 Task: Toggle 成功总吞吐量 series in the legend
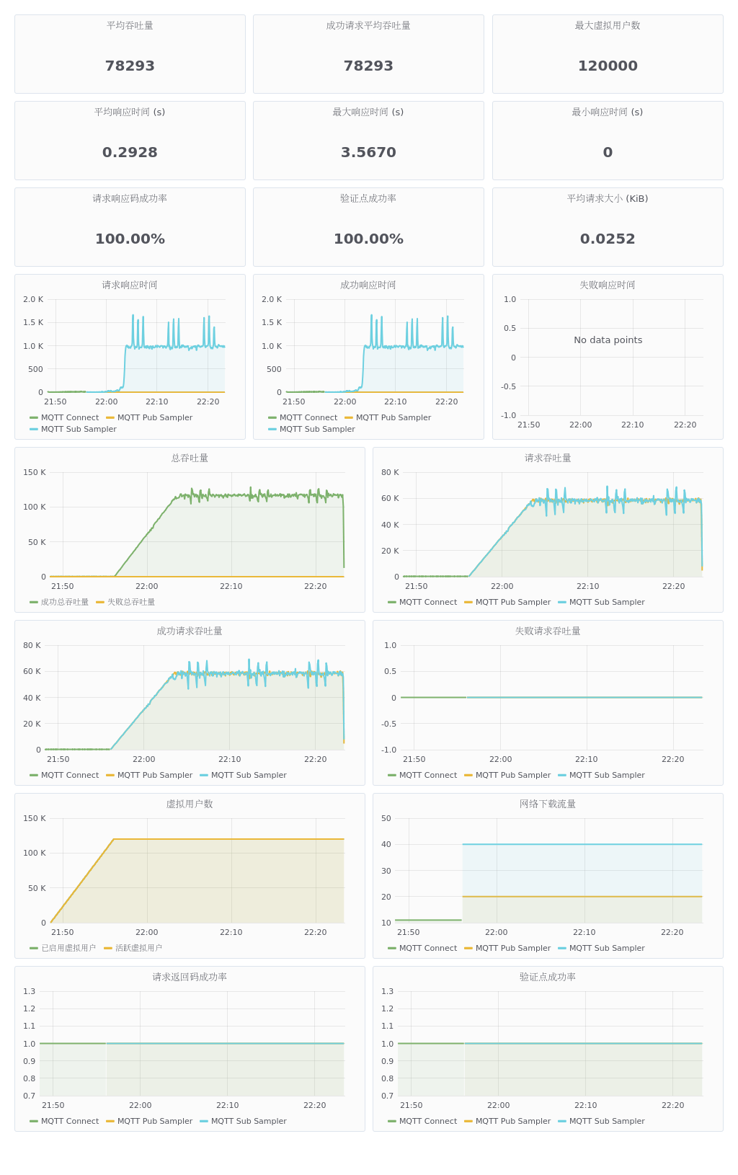(64, 602)
